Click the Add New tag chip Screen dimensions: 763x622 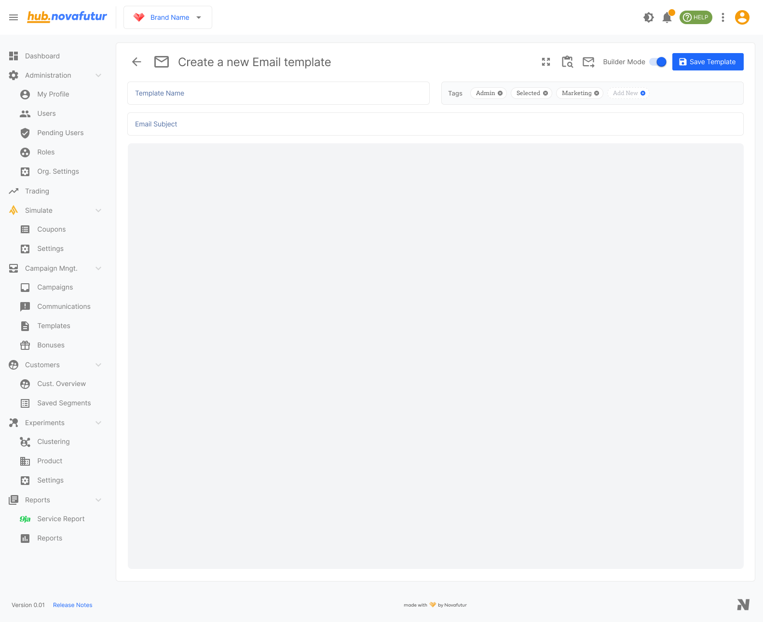[628, 93]
